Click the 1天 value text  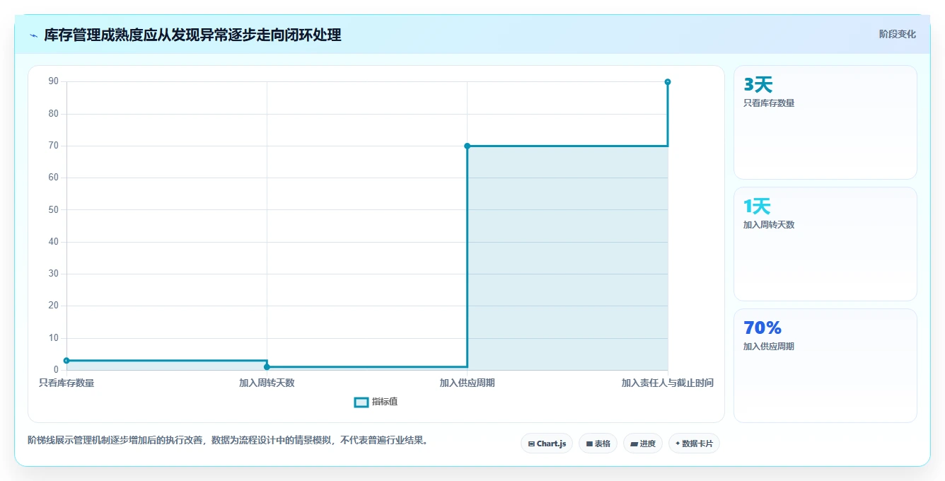click(x=757, y=207)
